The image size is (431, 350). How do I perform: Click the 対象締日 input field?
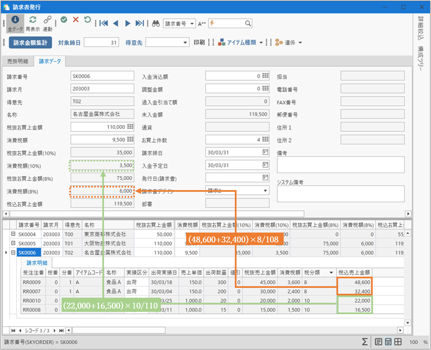point(101,43)
